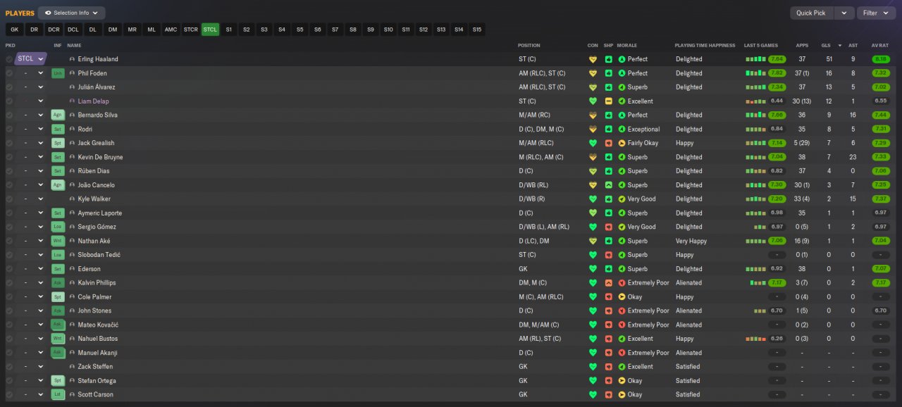This screenshot has width=902, height=407.
Task: Click the red sharpness icon for Jack Grealish
Action: 608,143
